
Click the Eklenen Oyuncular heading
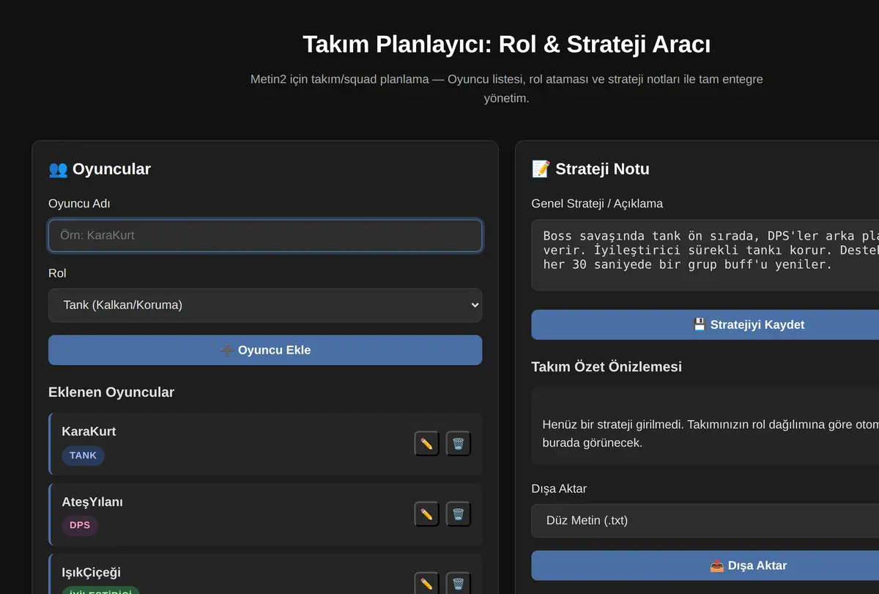pos(111,393)
